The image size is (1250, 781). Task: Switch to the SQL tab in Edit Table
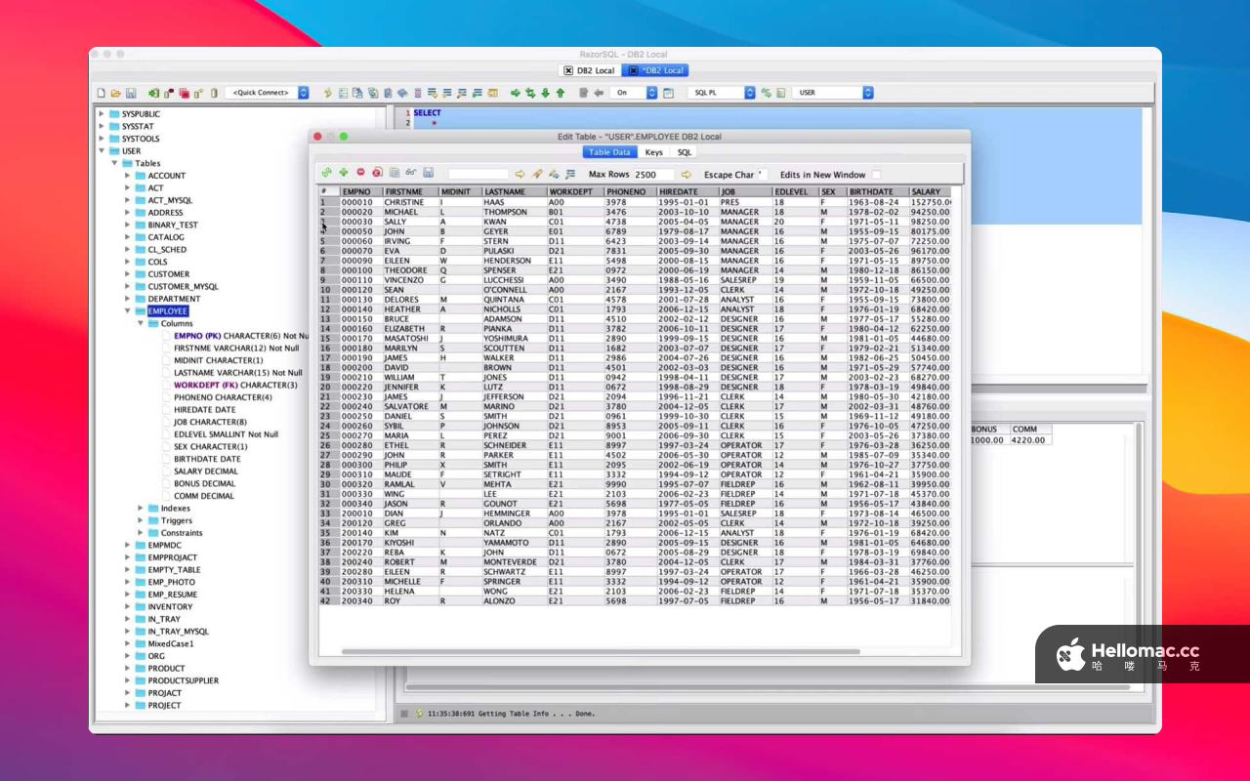(685, 152)
